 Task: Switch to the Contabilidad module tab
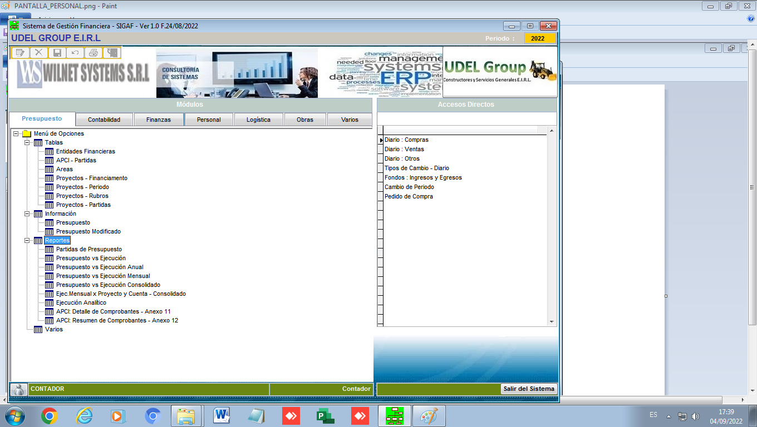point(104,120)
